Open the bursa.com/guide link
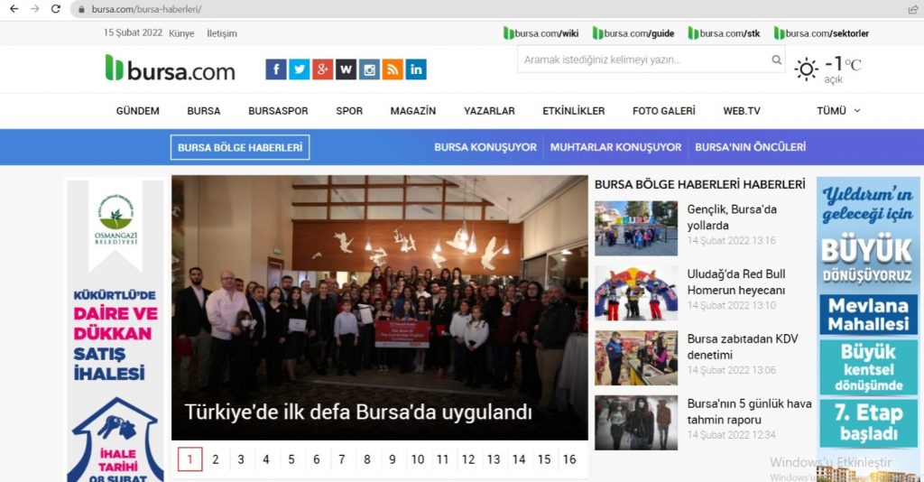This screenshot has height=482, width=924. click(633, 33)
